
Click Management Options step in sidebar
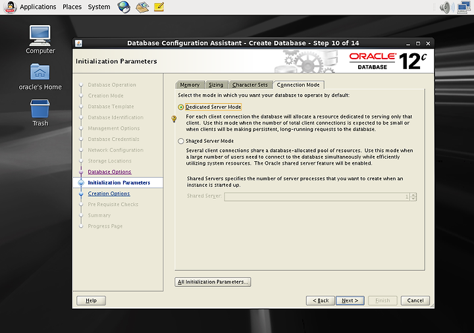tap(114, 128)
